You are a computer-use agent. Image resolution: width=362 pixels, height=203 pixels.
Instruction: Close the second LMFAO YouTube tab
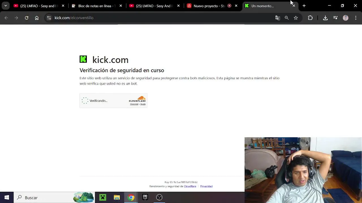click(178, 6)
